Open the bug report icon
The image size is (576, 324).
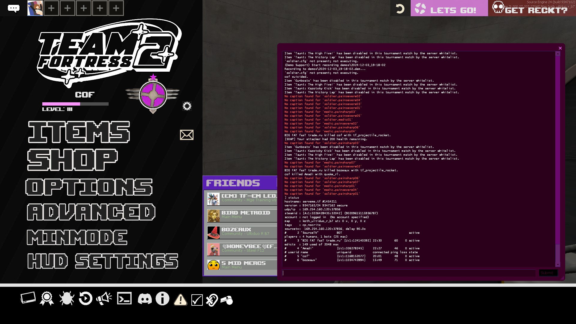[67, 299]
